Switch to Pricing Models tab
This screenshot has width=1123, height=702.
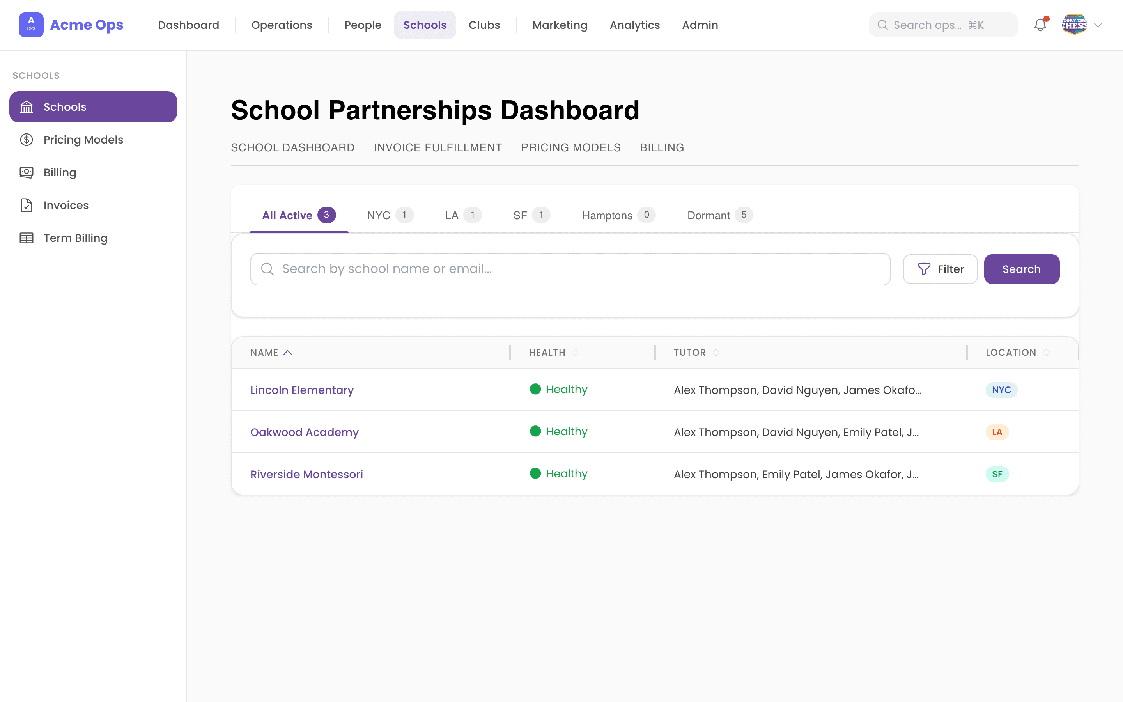[570, 148]
